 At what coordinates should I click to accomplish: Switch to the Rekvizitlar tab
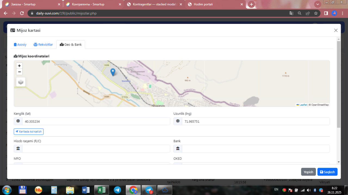point(43,44)
